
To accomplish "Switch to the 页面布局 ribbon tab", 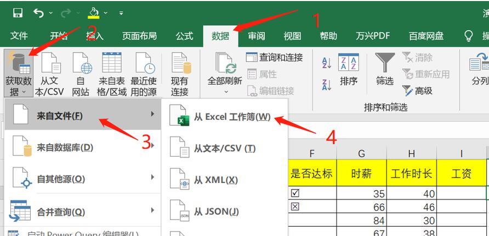I will point(139,36).
